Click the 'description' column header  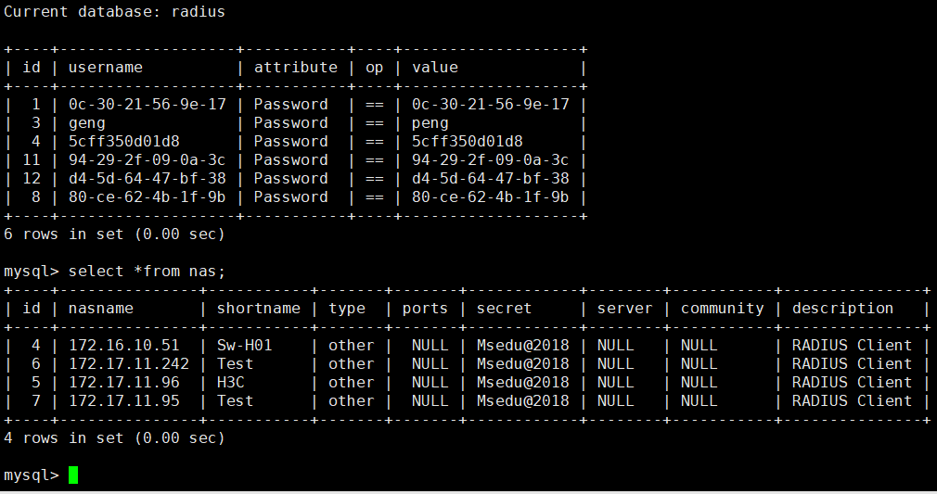pyautogui.click(x=842, y=308)
